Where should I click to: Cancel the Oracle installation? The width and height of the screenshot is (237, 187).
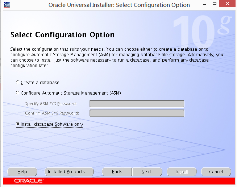tap(216, 172)
